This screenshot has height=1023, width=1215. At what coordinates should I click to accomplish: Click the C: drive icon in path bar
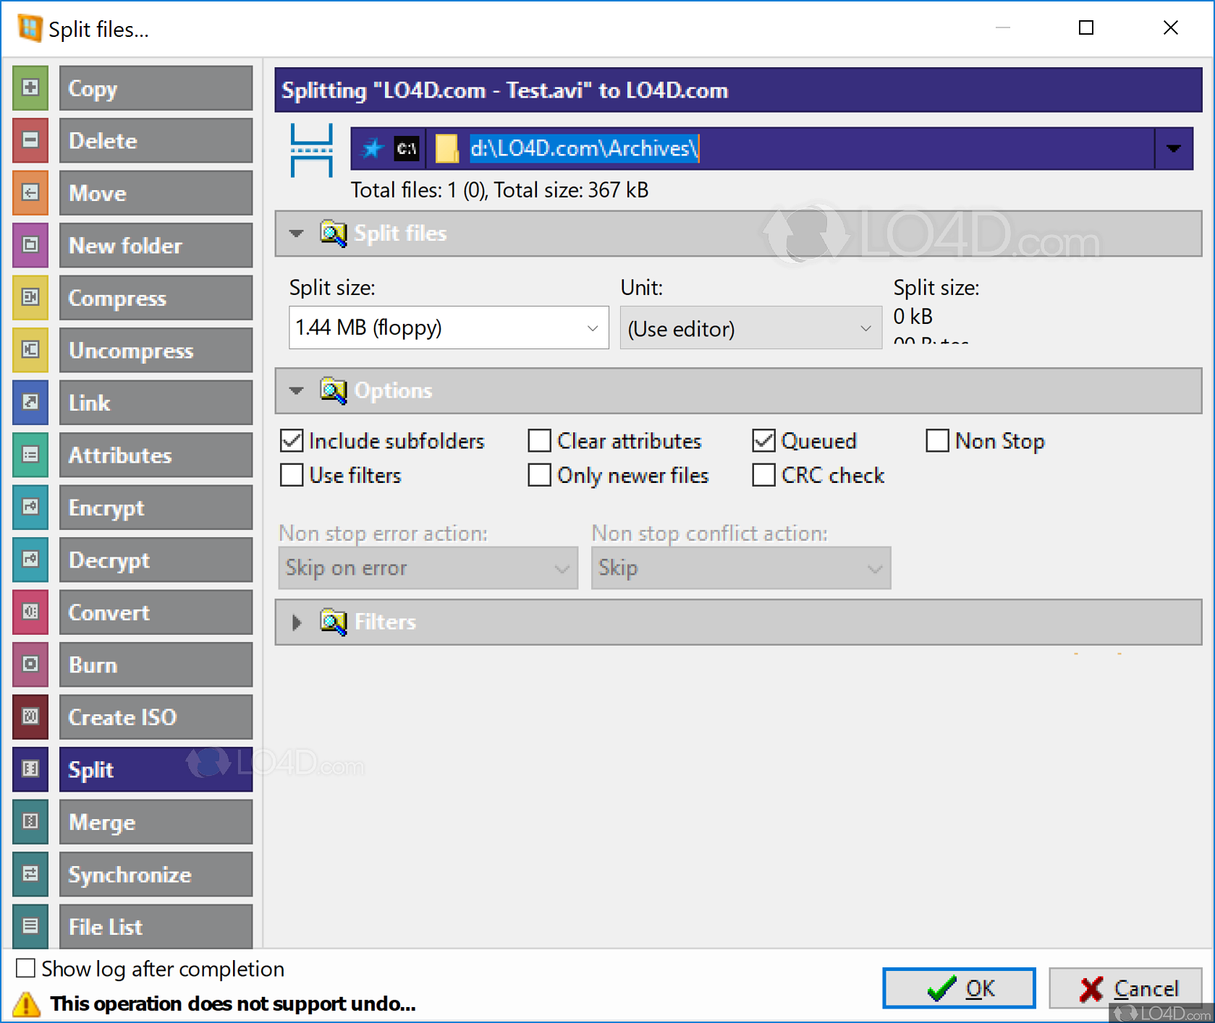click(407, 147)
